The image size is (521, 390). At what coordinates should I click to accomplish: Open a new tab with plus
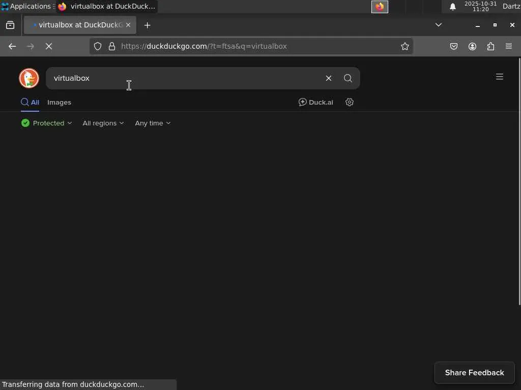coord(148,25)
